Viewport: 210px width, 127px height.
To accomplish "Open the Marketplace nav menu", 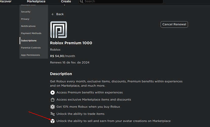I will pos(36,2).
